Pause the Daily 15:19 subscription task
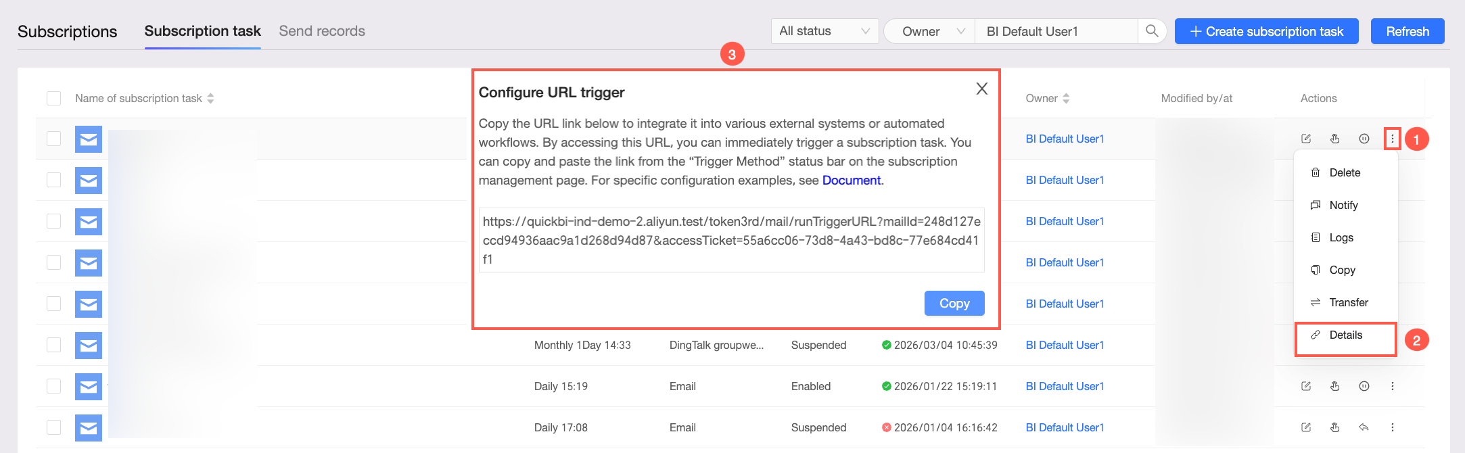The height and width of the screenshot is (453, 1465). tap(1364, 386)
